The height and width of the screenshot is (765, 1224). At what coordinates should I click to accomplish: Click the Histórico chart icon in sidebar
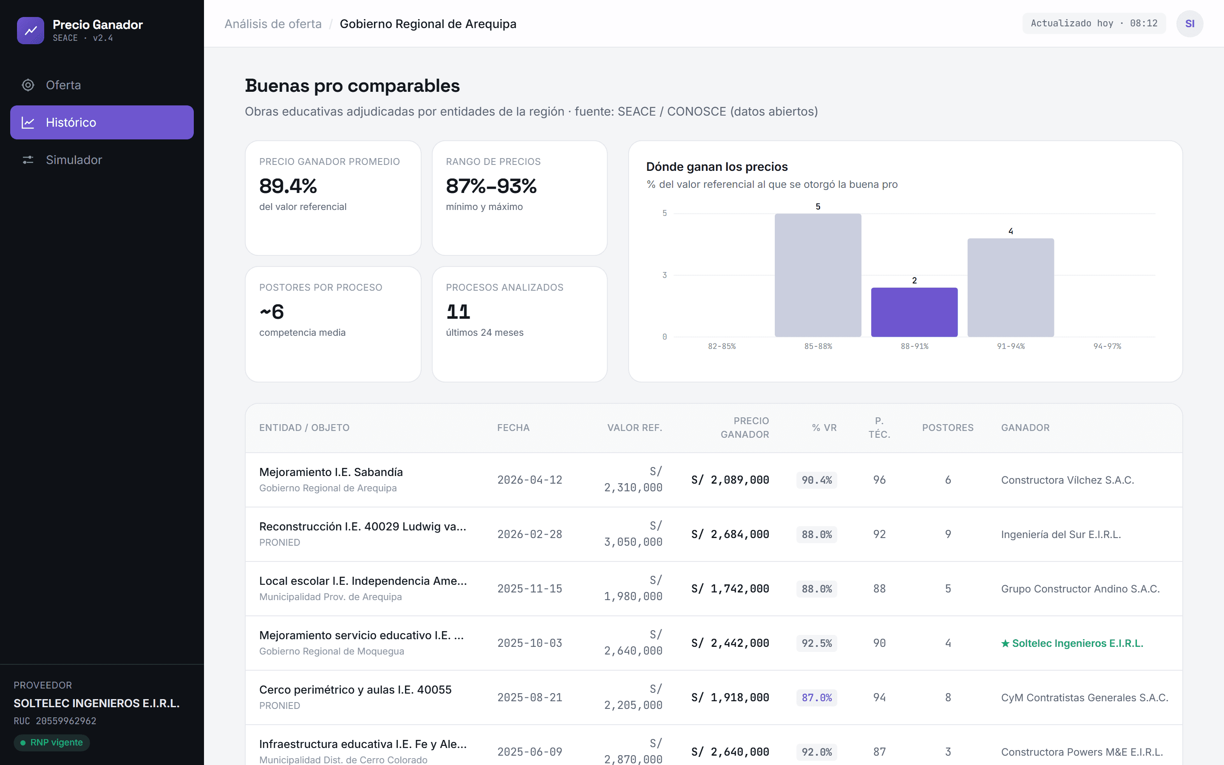[x=28, y=122]
